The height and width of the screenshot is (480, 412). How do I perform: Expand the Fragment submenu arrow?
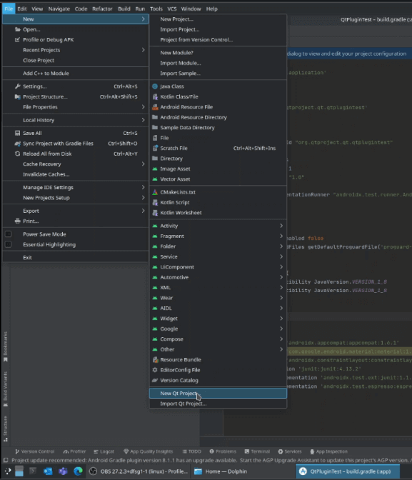point(281,236)
